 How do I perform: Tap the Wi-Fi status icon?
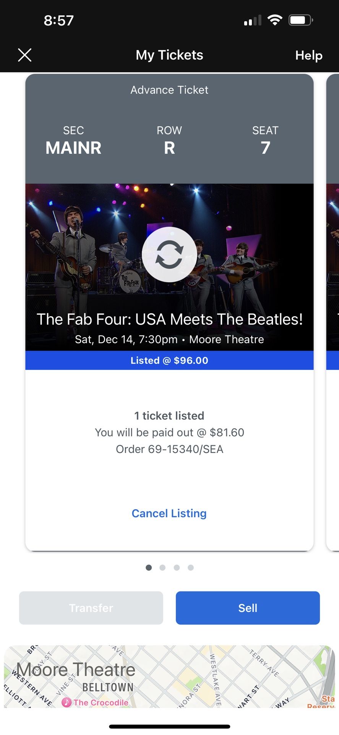(x=274, y=20)
